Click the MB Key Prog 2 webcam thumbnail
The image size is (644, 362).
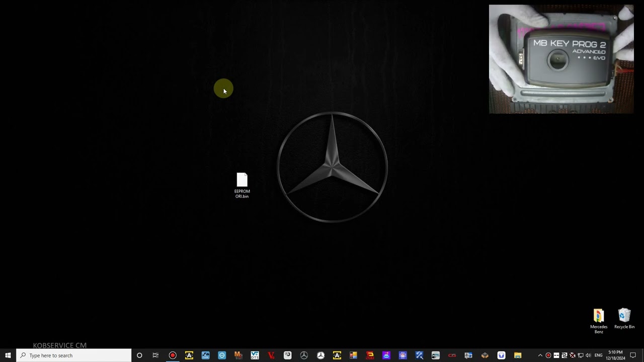pyautogui.click(x=561, y=59)
